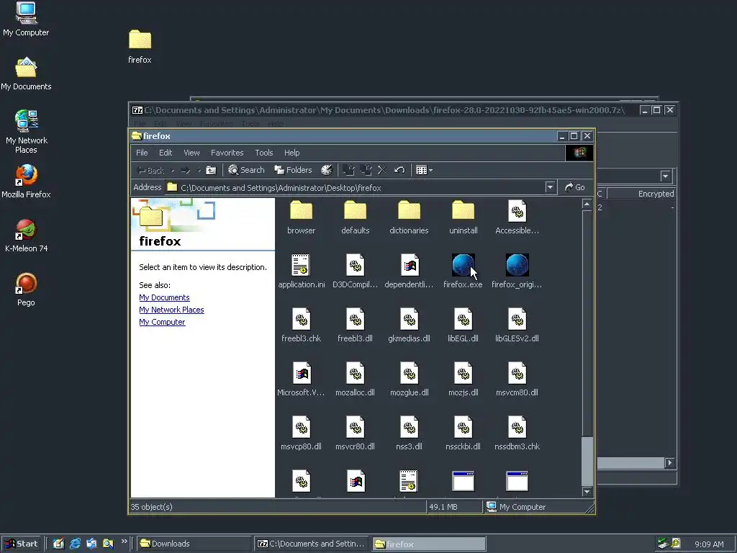Toggle the Folders pane button
Image resolution: width=737 pixels, height=553 pixels.
[294, 170]
